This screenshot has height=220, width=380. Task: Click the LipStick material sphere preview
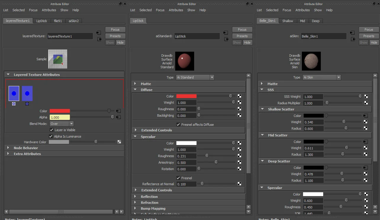click(185, 61)
